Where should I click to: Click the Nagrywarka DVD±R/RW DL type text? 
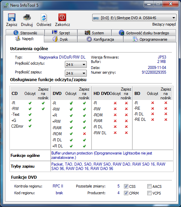tap(62, 57)
